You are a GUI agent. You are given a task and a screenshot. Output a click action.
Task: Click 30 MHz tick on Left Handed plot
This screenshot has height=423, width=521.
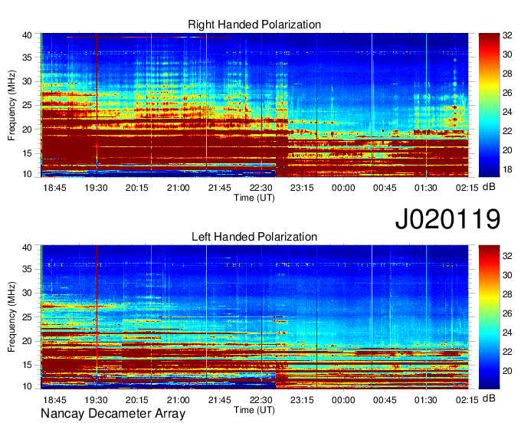[x=27, y=293]
